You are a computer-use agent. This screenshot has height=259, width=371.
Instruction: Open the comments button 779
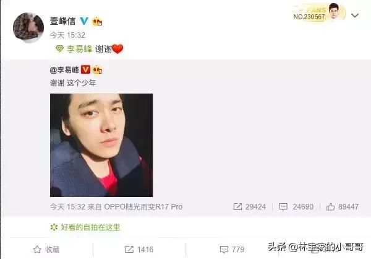(232, 250)
